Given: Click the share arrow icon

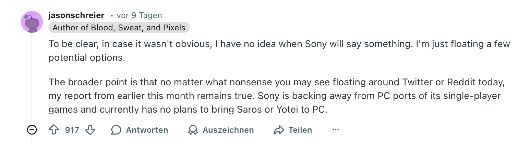Looking at the screenshot, I should (279, 130).
